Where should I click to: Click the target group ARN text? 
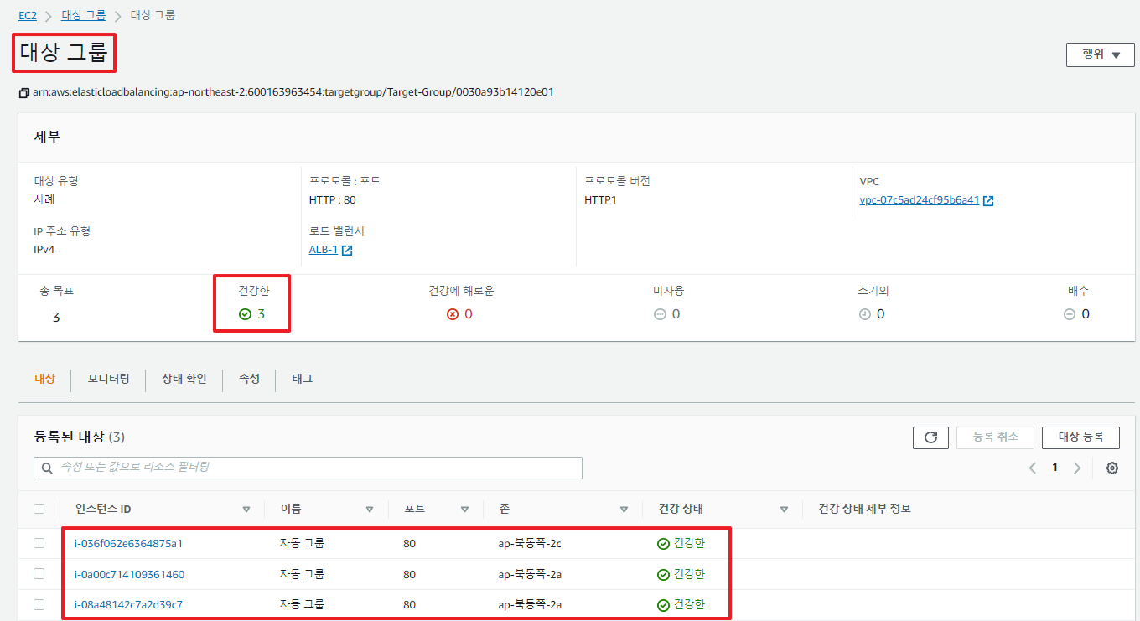click(x=293, y=92)
